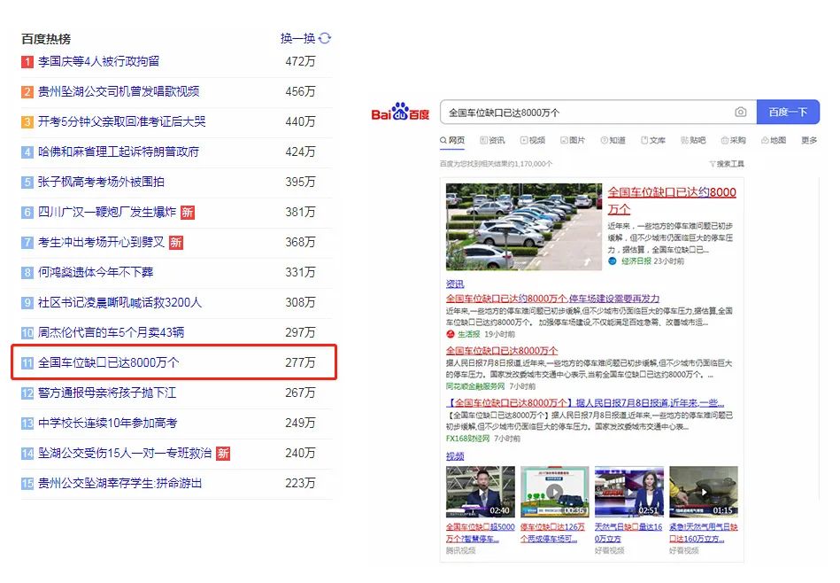Refresh hot list via 换一换 icon
840x583 pixels.
tap(325, 38)
